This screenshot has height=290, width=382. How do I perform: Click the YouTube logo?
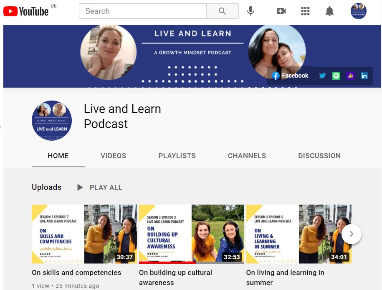coord(25,11)
